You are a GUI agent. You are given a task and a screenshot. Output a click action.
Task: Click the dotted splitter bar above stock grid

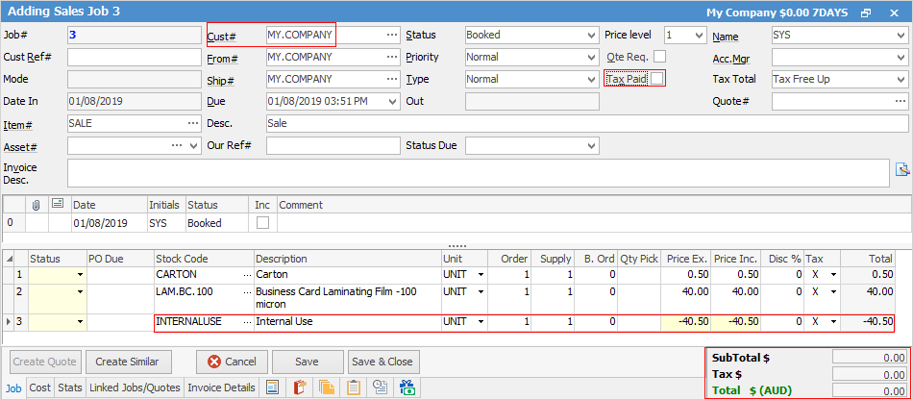[456, 244]
